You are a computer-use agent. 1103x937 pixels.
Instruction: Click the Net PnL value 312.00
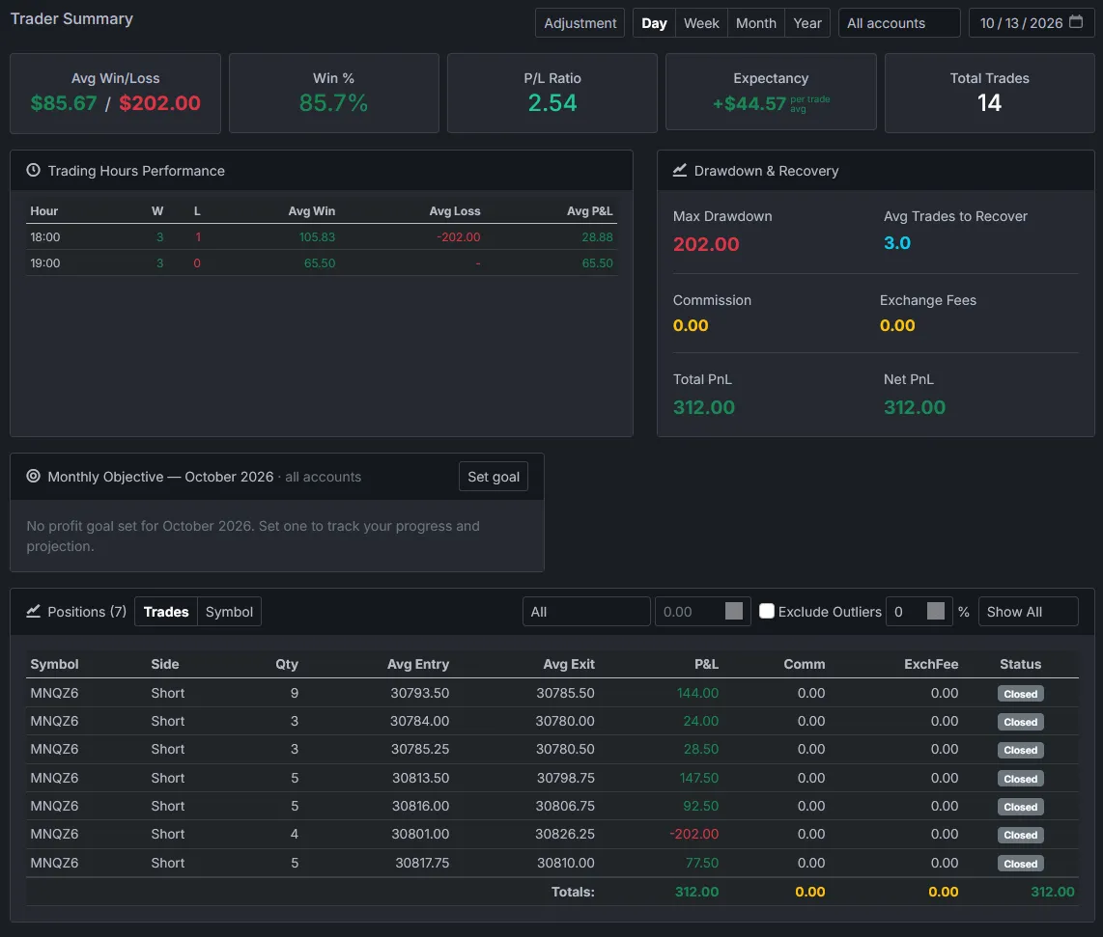coord(915,407)
